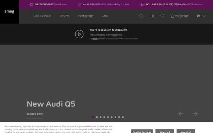
Task: Select the eighth carousel slide dot
Action: pyautogui.click(x=119, y=117)
